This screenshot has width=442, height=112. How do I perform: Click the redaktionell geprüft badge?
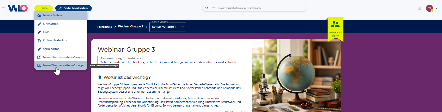[x=336, y=29]
